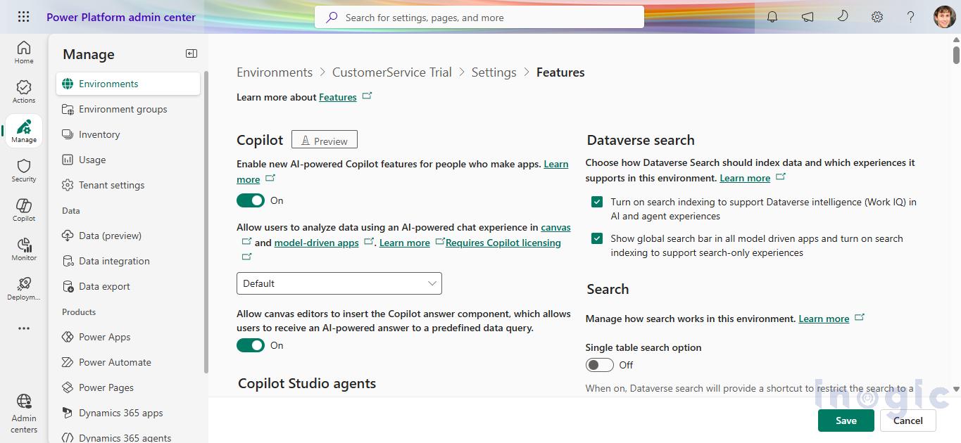The image size is (961, 443).
Task: Enable Single table search option toggle
Action: [600, 365]
